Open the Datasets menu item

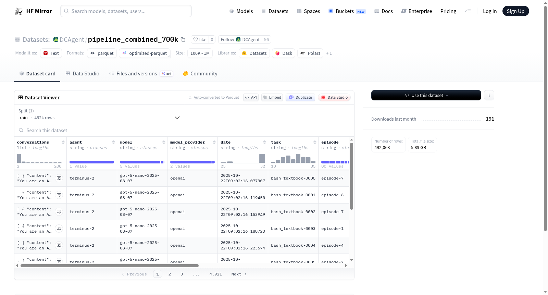point(275,11)
